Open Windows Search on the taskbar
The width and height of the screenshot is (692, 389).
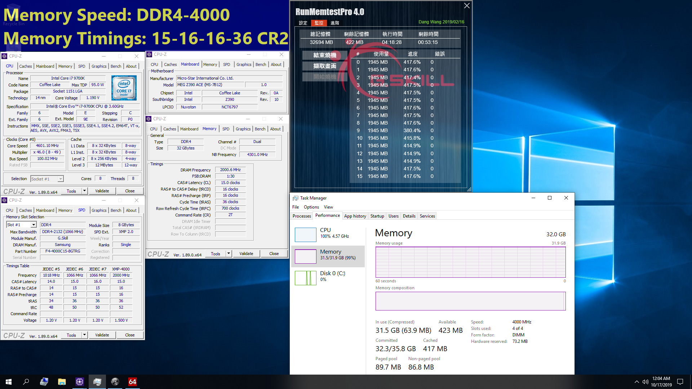tap(25, 381)
